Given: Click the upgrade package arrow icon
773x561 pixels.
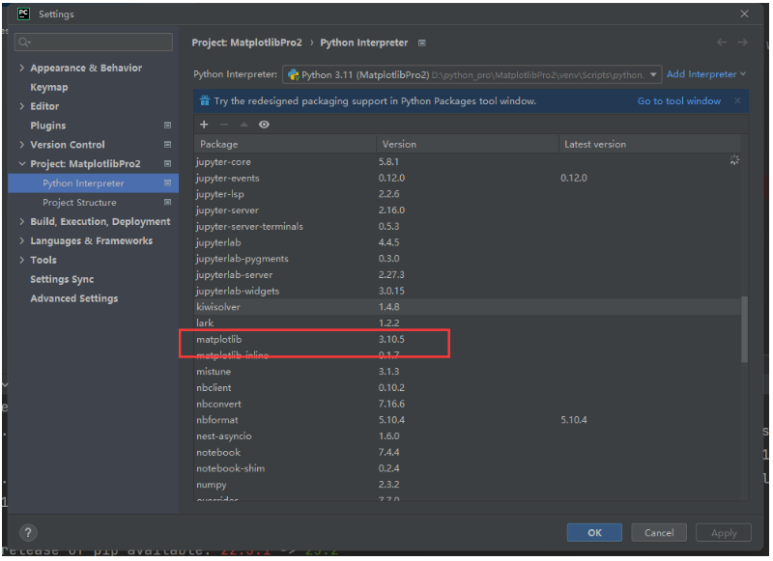Looking at the screenshot, I should point(243,125).
